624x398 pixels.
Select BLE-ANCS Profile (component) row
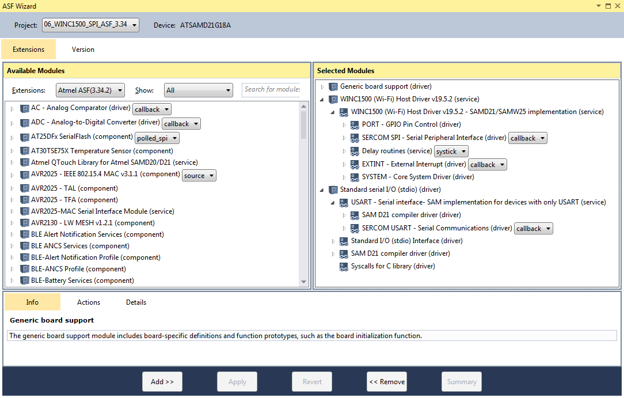pos(78,270)
